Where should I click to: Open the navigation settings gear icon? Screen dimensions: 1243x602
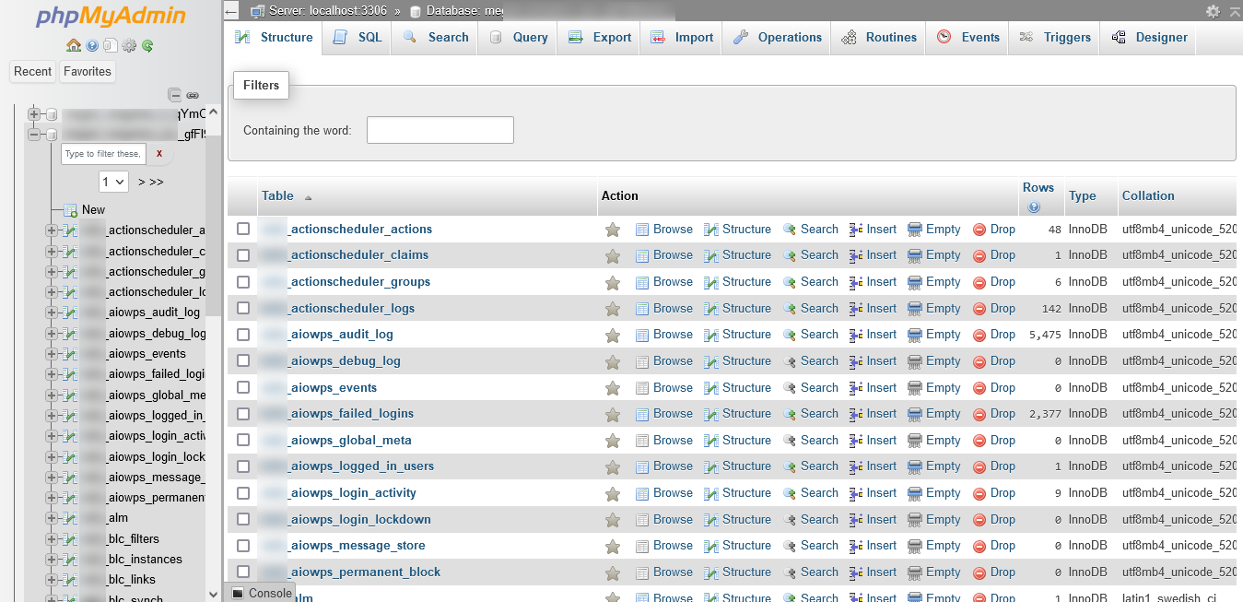point(129,45)
